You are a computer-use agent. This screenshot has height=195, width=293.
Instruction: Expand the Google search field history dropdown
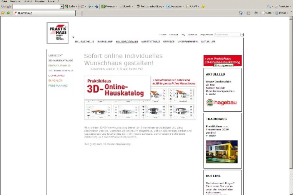tap(62, 7)
